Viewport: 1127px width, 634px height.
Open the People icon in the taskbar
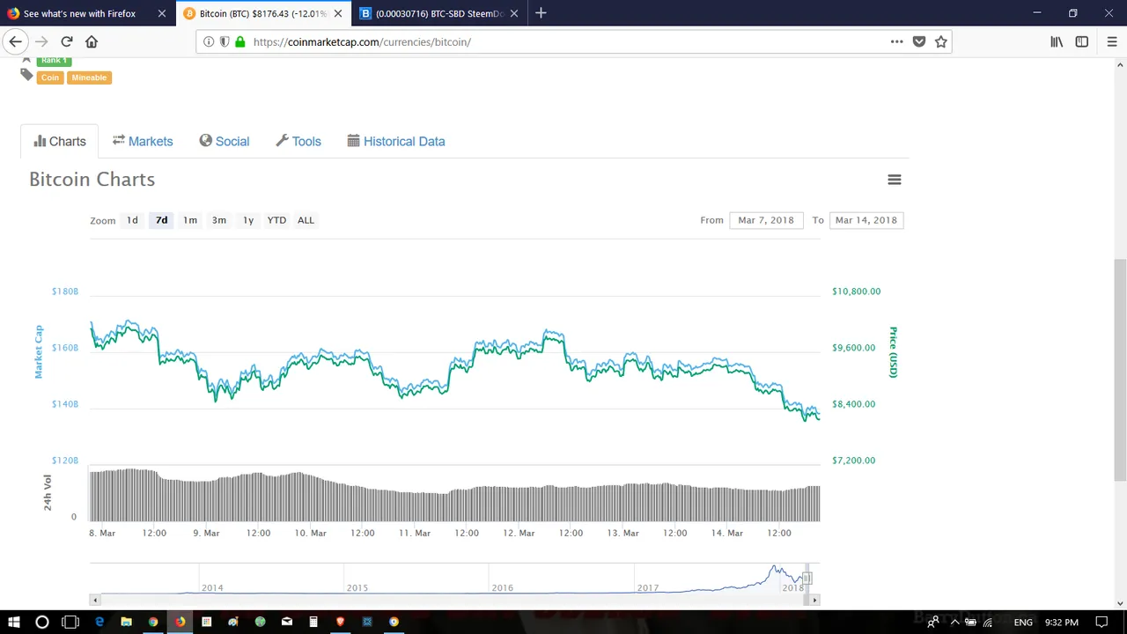coord(932,623)
